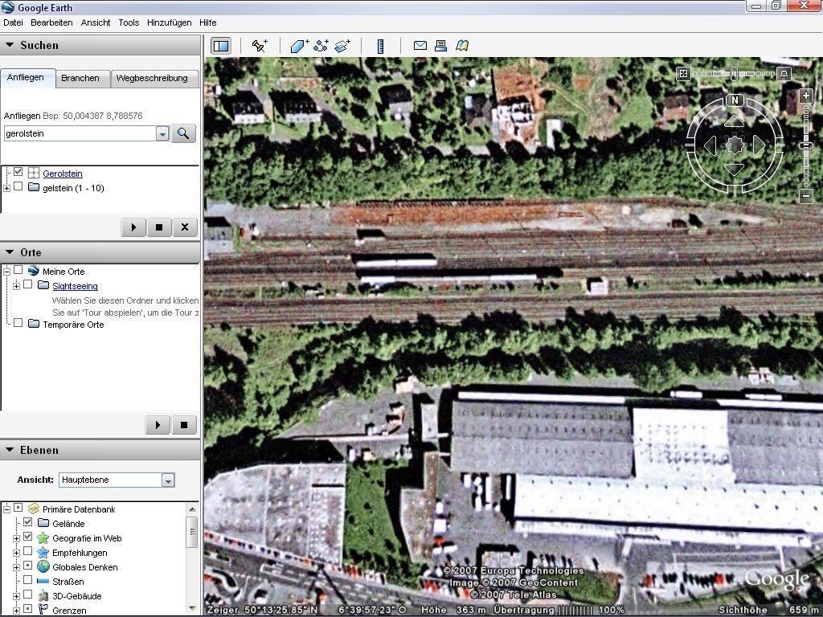Enable the 3D-Gebäude layer checkbox
The width and height of the screenshot is (823, 617).
click(28, 595)
